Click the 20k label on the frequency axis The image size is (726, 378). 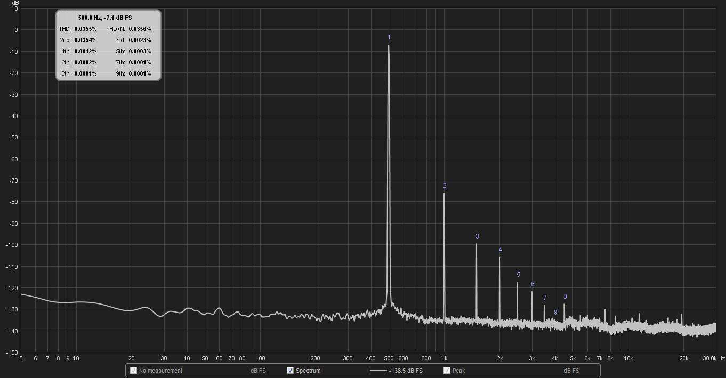pos(684,359)
